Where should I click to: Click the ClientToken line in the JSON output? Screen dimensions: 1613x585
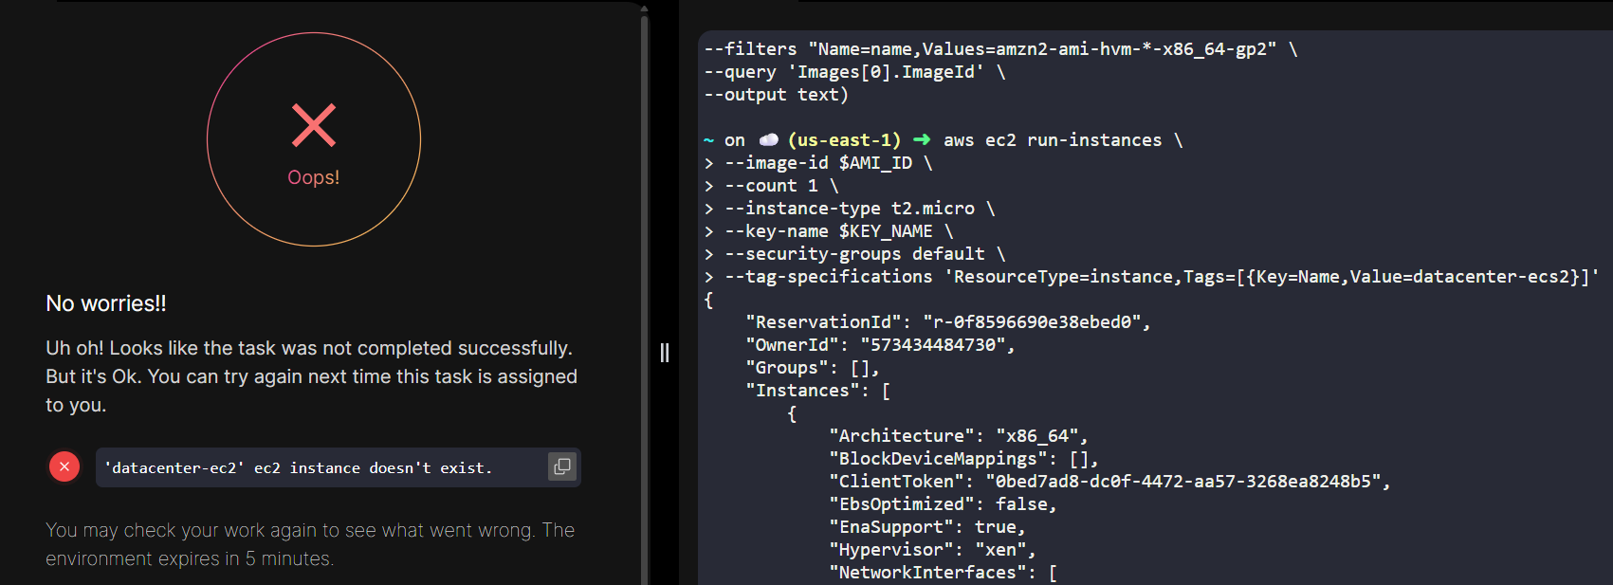(1109, 482)
